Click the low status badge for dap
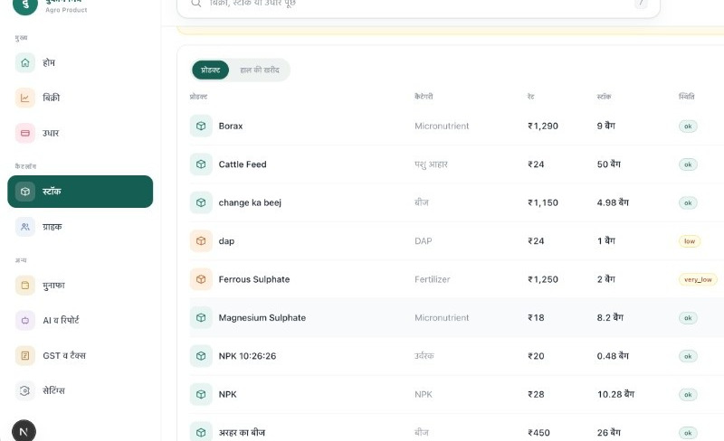 (x=690, y=241)
